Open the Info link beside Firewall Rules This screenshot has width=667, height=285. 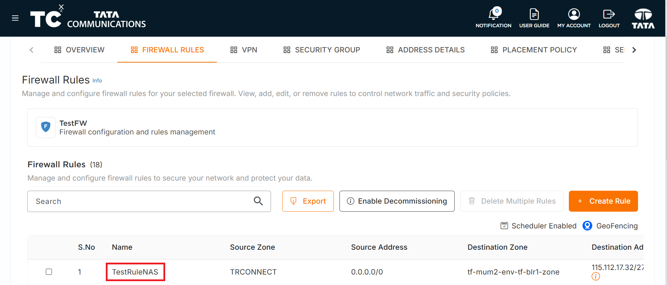click(97, 81)
